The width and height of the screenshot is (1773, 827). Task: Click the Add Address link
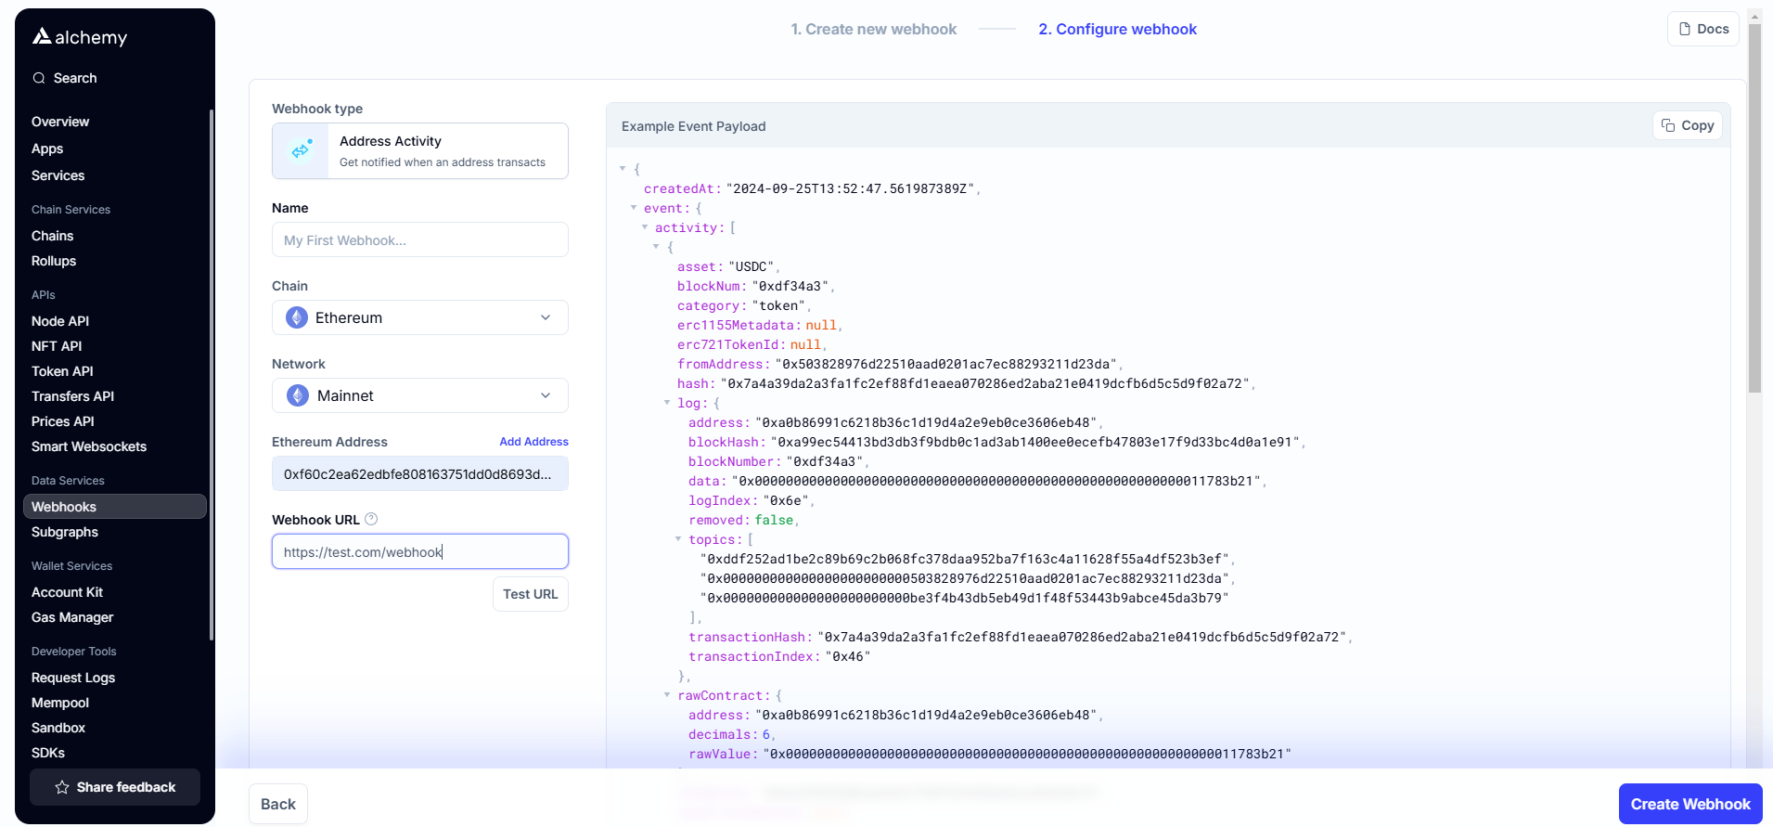click(x=533, y=442)
